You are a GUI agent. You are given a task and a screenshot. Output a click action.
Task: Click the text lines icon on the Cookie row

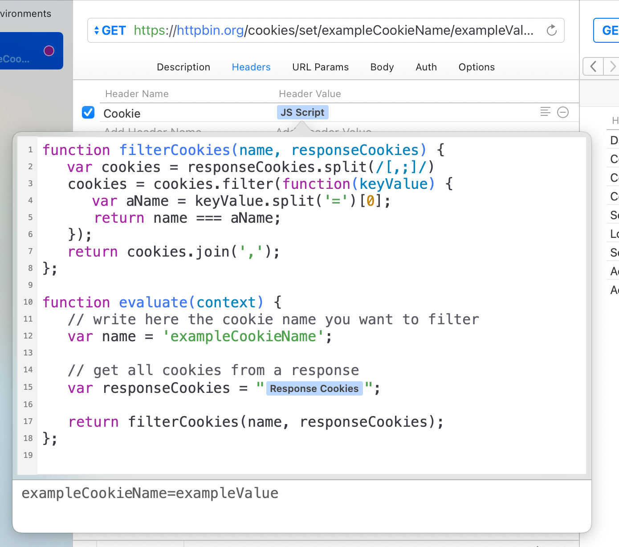click(x=545, y=112)
